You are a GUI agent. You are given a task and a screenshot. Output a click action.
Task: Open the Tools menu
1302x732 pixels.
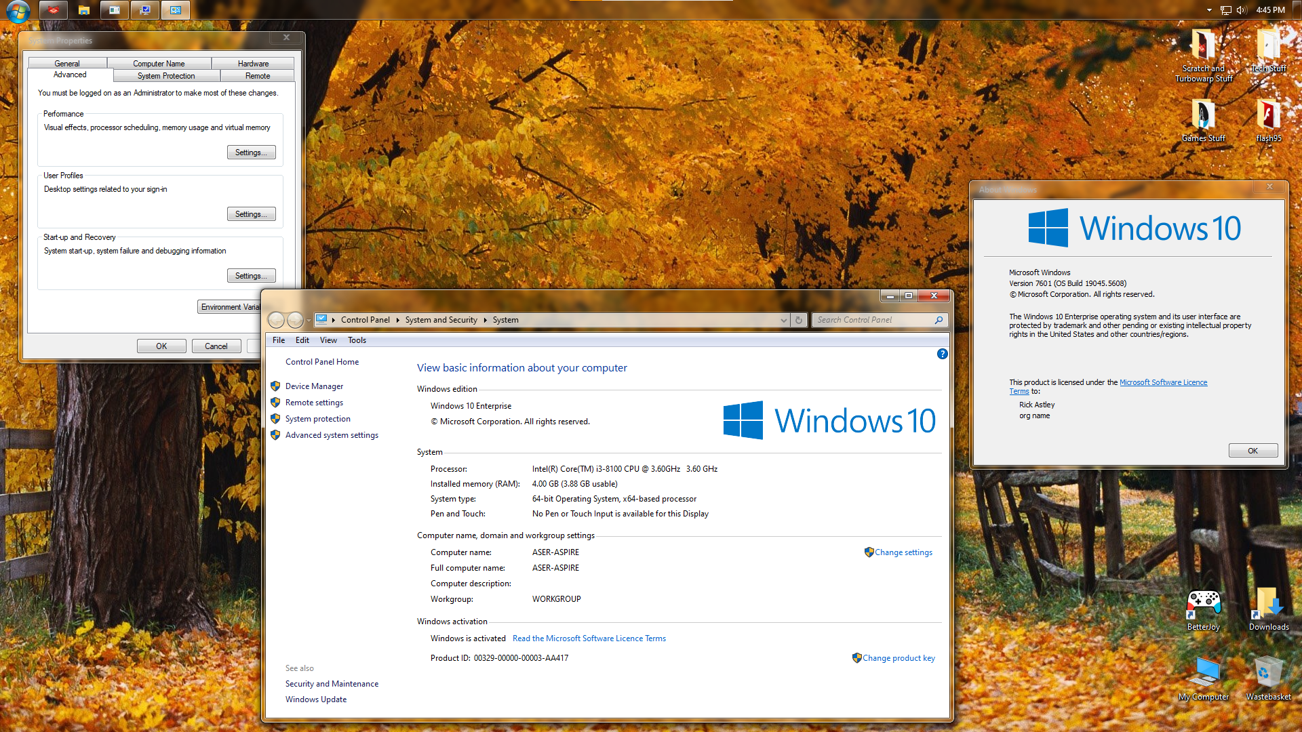click(x=357, y=340)
